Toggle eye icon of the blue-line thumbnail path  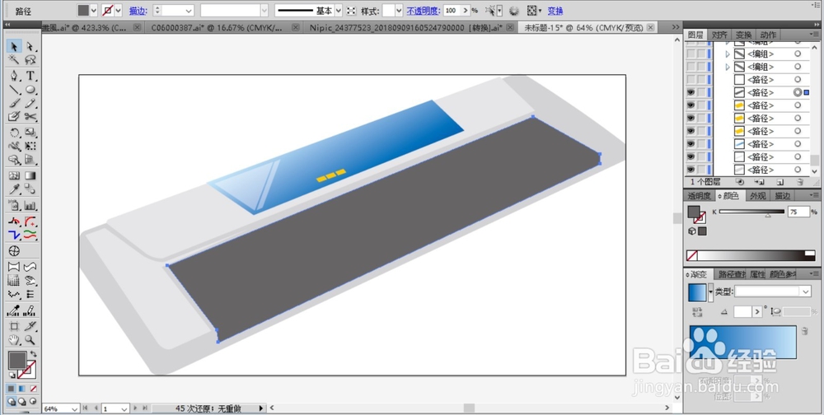691,144
